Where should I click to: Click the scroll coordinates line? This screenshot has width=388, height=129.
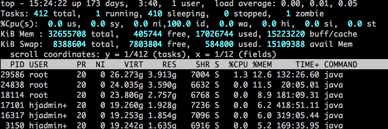click(x=143, y=54)
